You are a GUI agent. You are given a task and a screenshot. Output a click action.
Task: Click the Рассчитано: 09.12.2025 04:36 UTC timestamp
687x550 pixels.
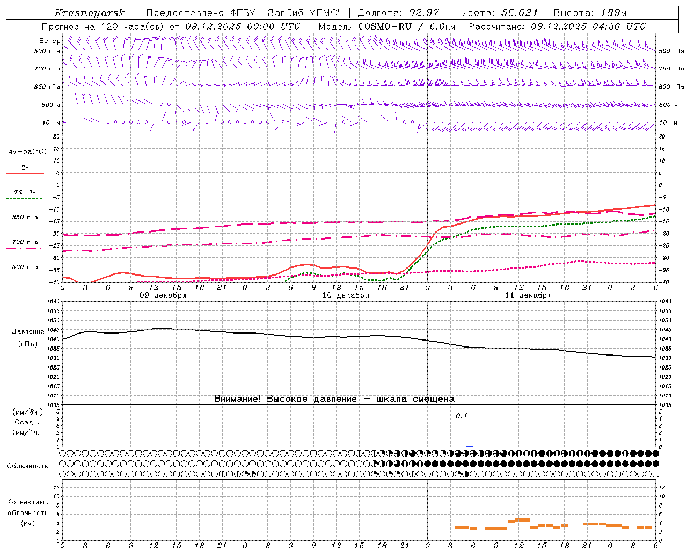(557, 26)
